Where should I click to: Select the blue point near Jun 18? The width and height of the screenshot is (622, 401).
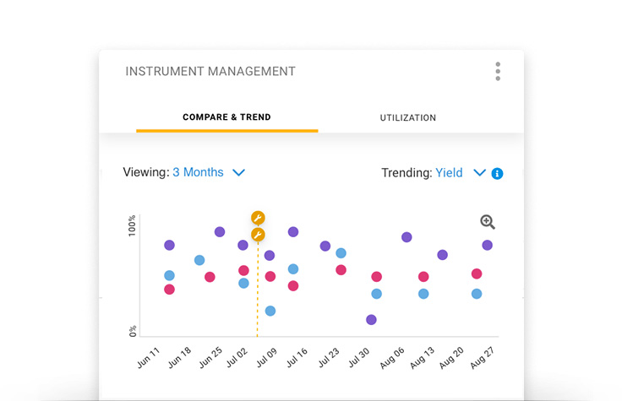[x=199, y=260]
